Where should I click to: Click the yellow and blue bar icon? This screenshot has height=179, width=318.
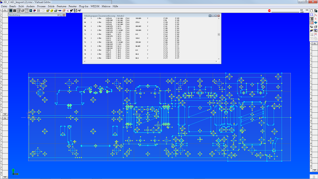60,11
